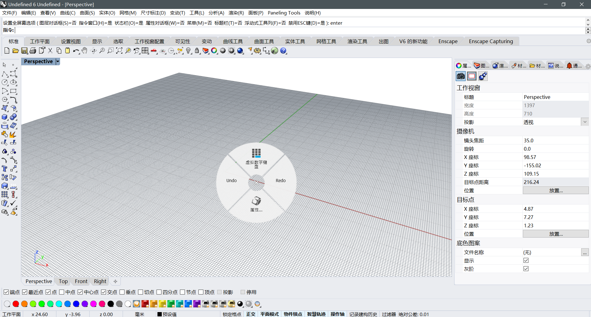Click 放置... button for camera position

coord(556,190)
